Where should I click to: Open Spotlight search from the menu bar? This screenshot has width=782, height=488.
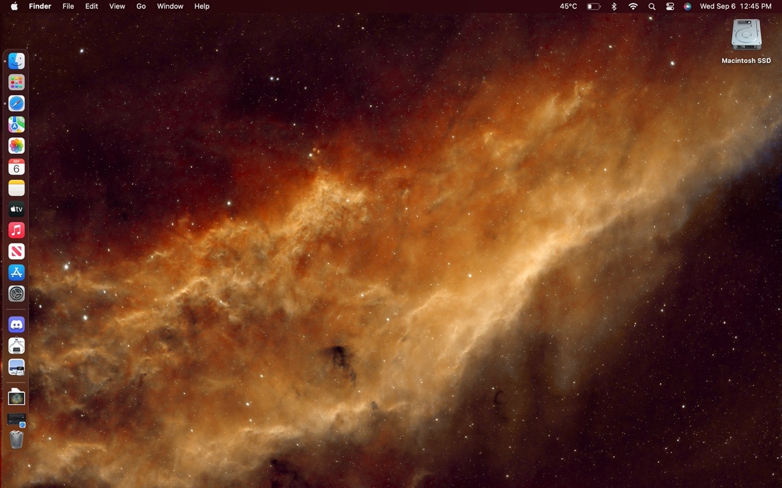[652, 6]
